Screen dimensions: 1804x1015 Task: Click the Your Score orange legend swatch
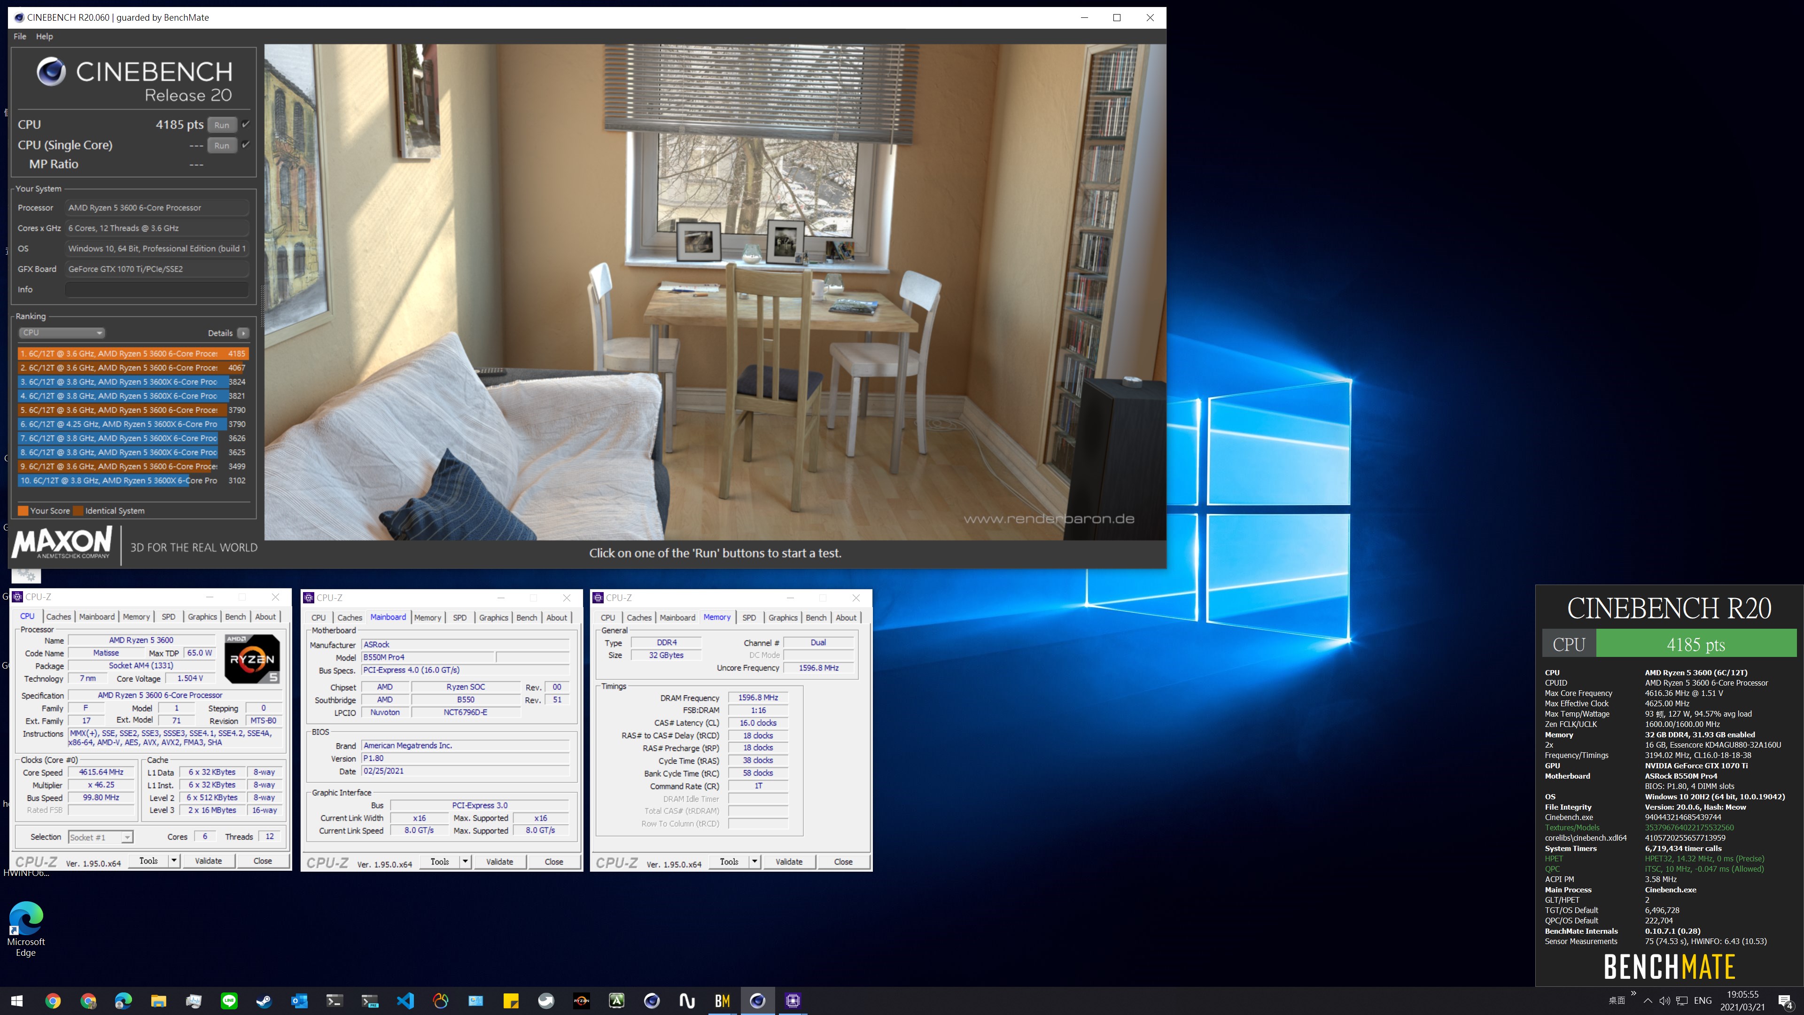point(23,511)
